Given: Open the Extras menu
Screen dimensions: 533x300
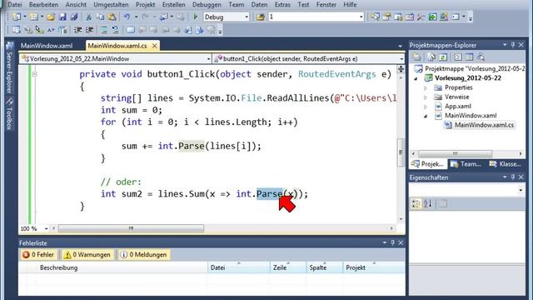Looking at the screenshot, I should click(282, 4).
